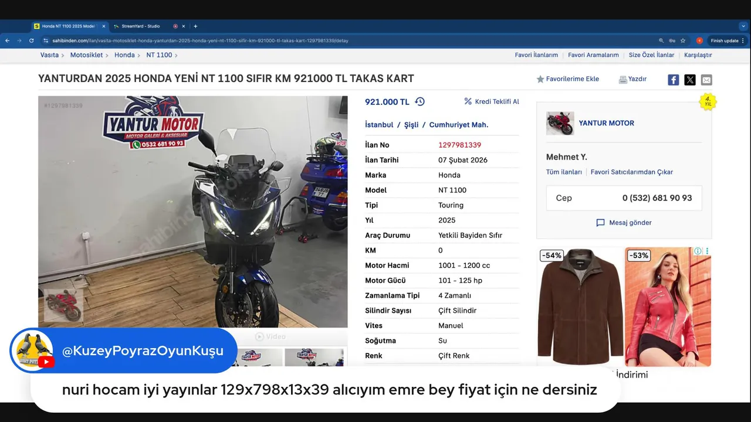Click the sahibinden.com URL in the address bar
Screen dimensions: 751x422
[x=199, y=40]
